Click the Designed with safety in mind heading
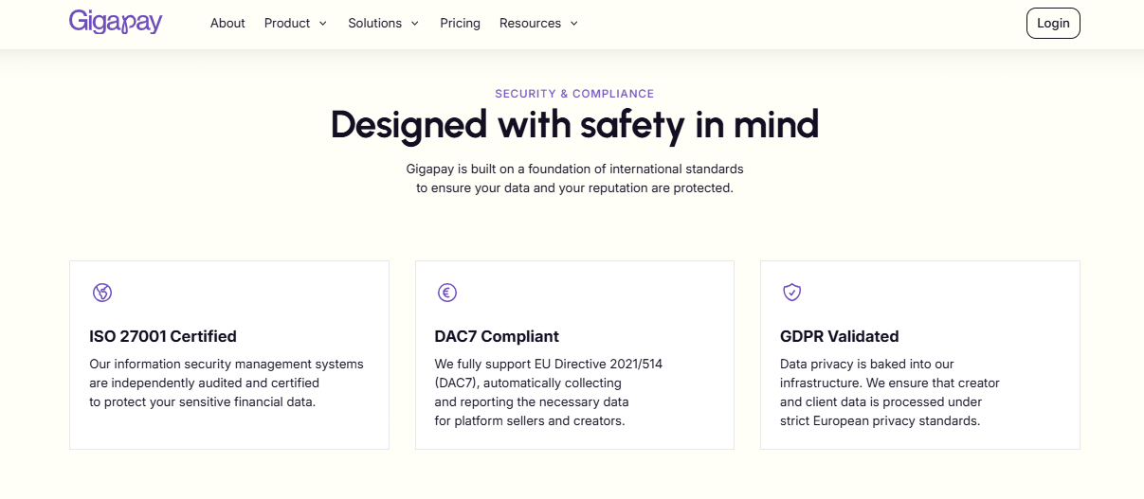 click(574, 125)
